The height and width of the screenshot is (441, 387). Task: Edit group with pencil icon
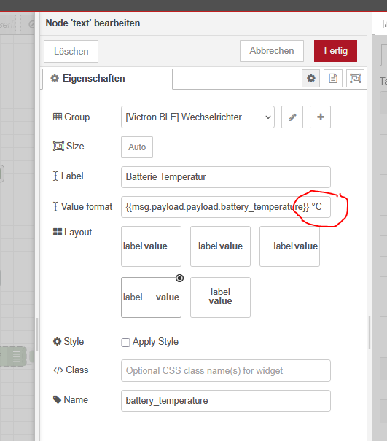pyautogui.click(x=292, y=117)
